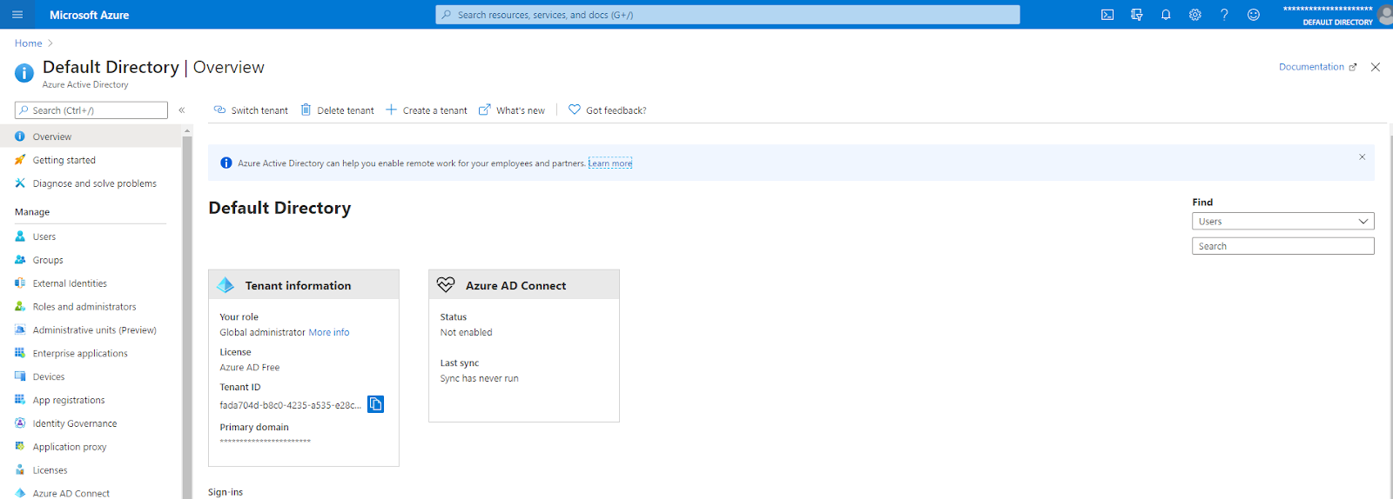Open the notifications bell
This screenshot has width=1393, height=499.
[1166, 15]
